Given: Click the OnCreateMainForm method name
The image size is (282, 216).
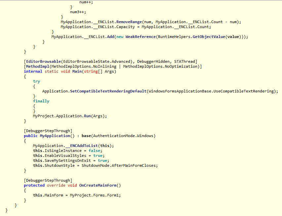Looking at the screenshot, I should pos(98,185).
